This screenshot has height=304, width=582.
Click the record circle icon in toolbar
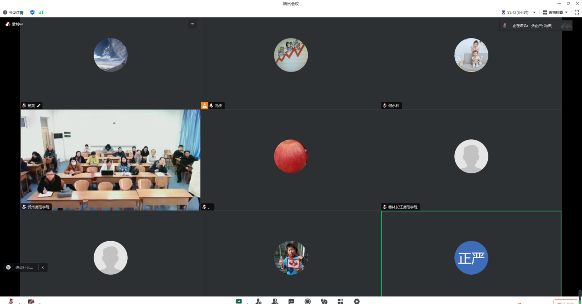[308, 301]
